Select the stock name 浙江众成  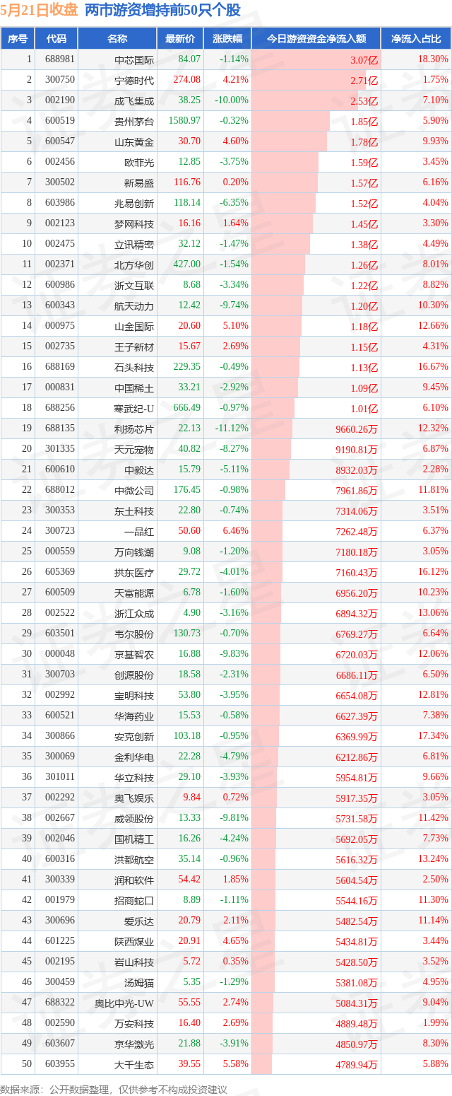coord(134,613)
